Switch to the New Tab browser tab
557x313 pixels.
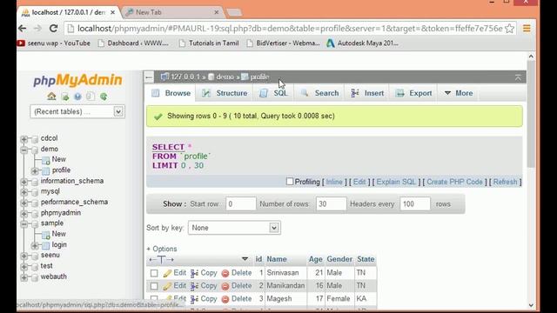tap(172, 12)
